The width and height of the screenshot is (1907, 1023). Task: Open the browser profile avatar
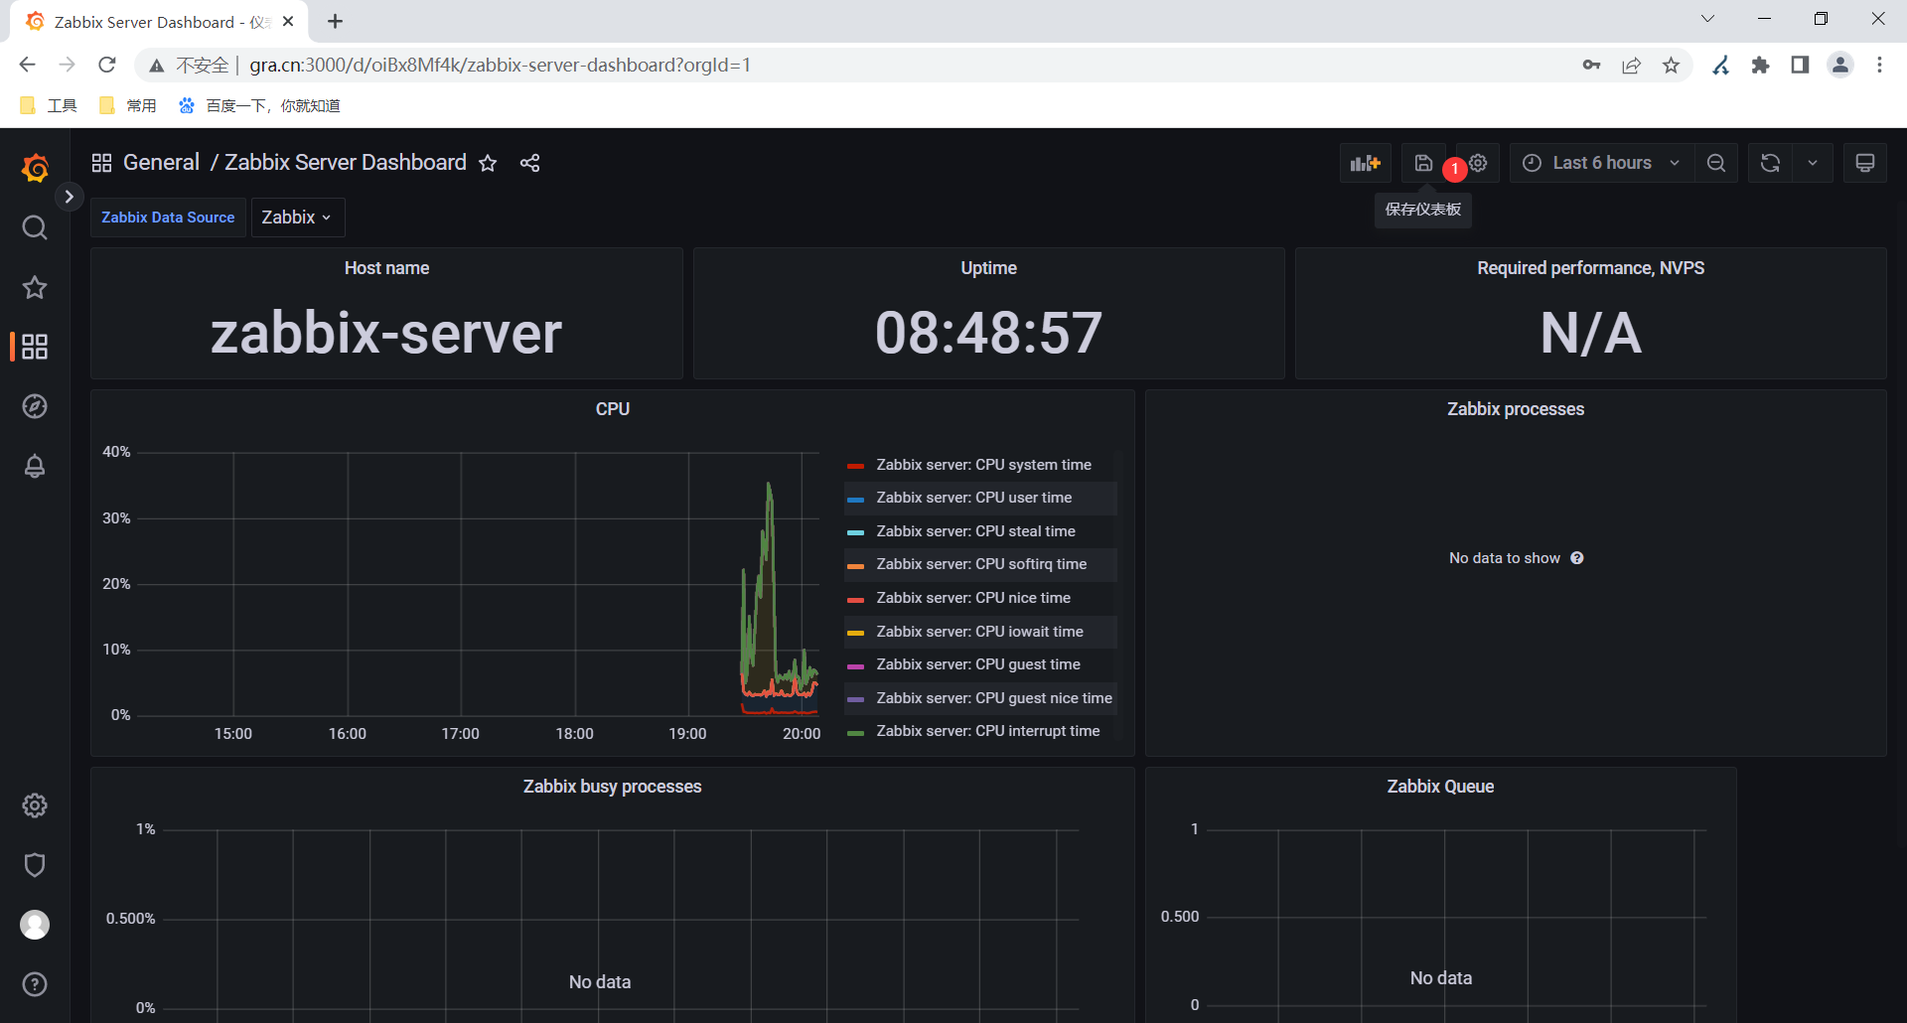point(1840,66)
